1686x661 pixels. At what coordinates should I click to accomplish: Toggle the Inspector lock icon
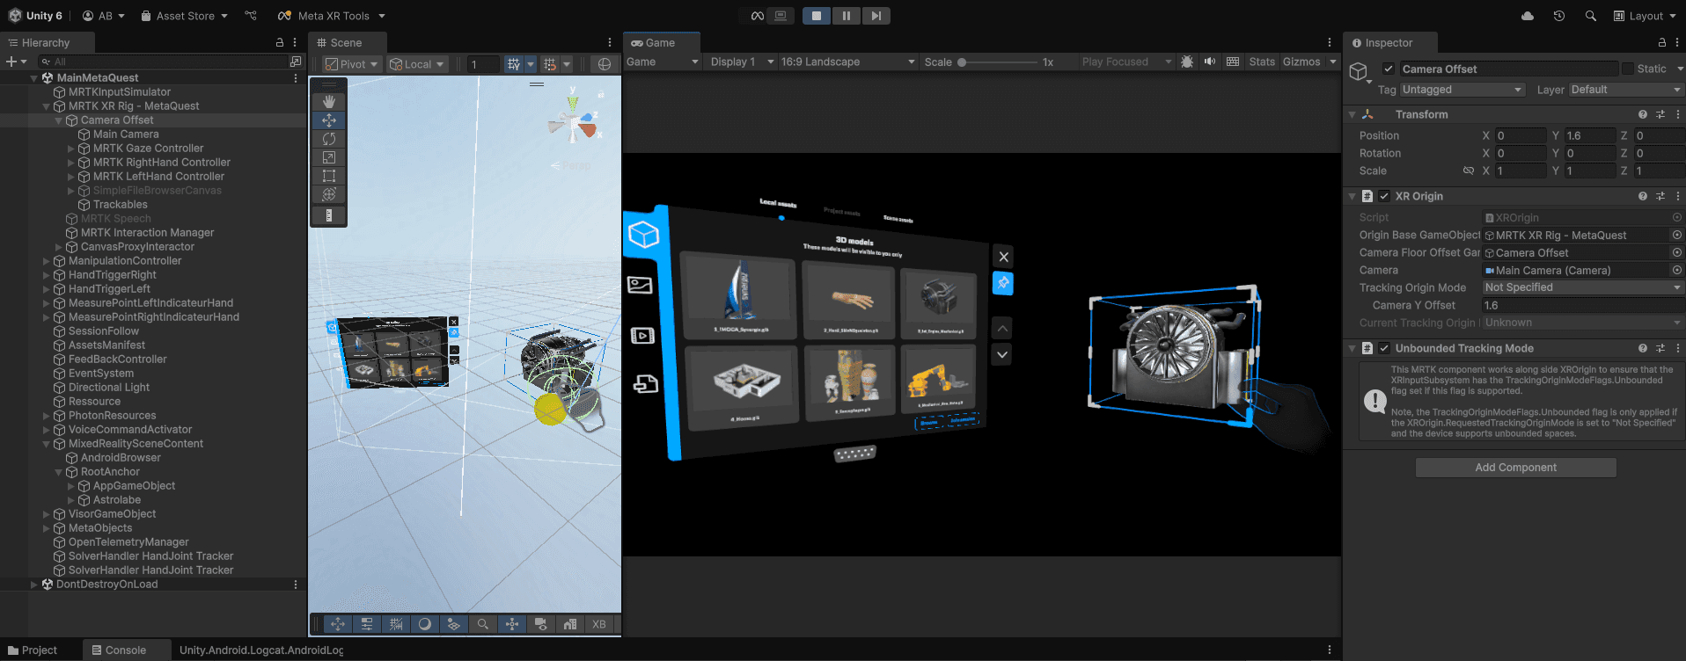pyautogui.click(x=1662, y=42)
